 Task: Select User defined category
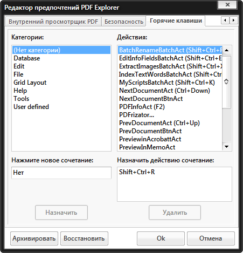pyautogui.click(x=61, y=107)
